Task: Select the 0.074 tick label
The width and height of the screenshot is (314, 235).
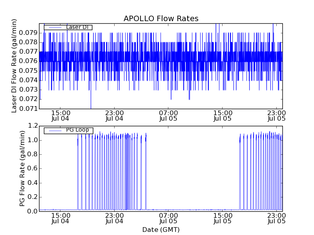Action: click(x=28, y=80)
